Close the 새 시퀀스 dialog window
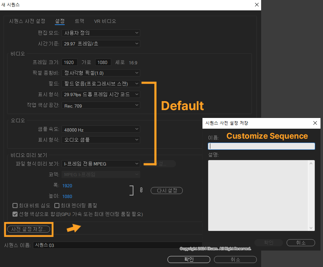 pyautogui.click(x=257, y=5)
